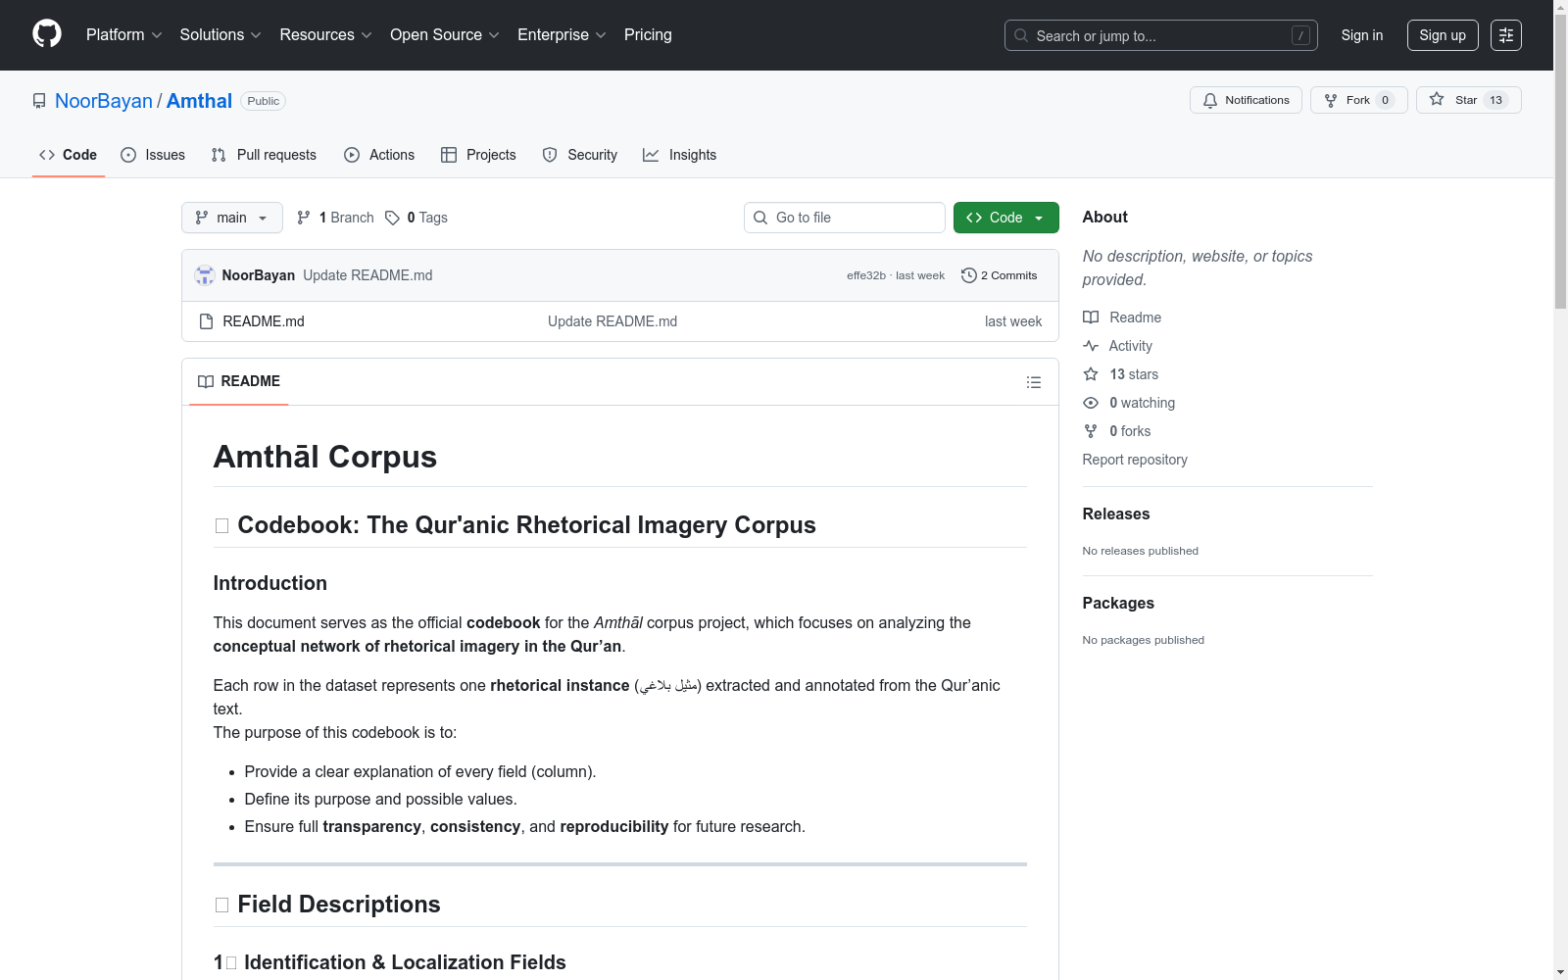Expand the Open Source menu

click(x=445, y=35)
